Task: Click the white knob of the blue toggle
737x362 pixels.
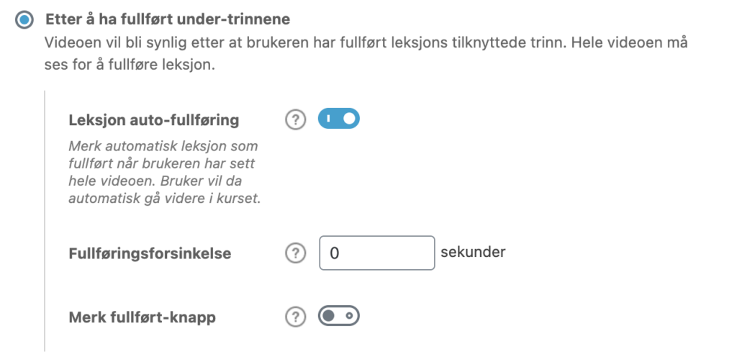Action: [x=349, y=119]
